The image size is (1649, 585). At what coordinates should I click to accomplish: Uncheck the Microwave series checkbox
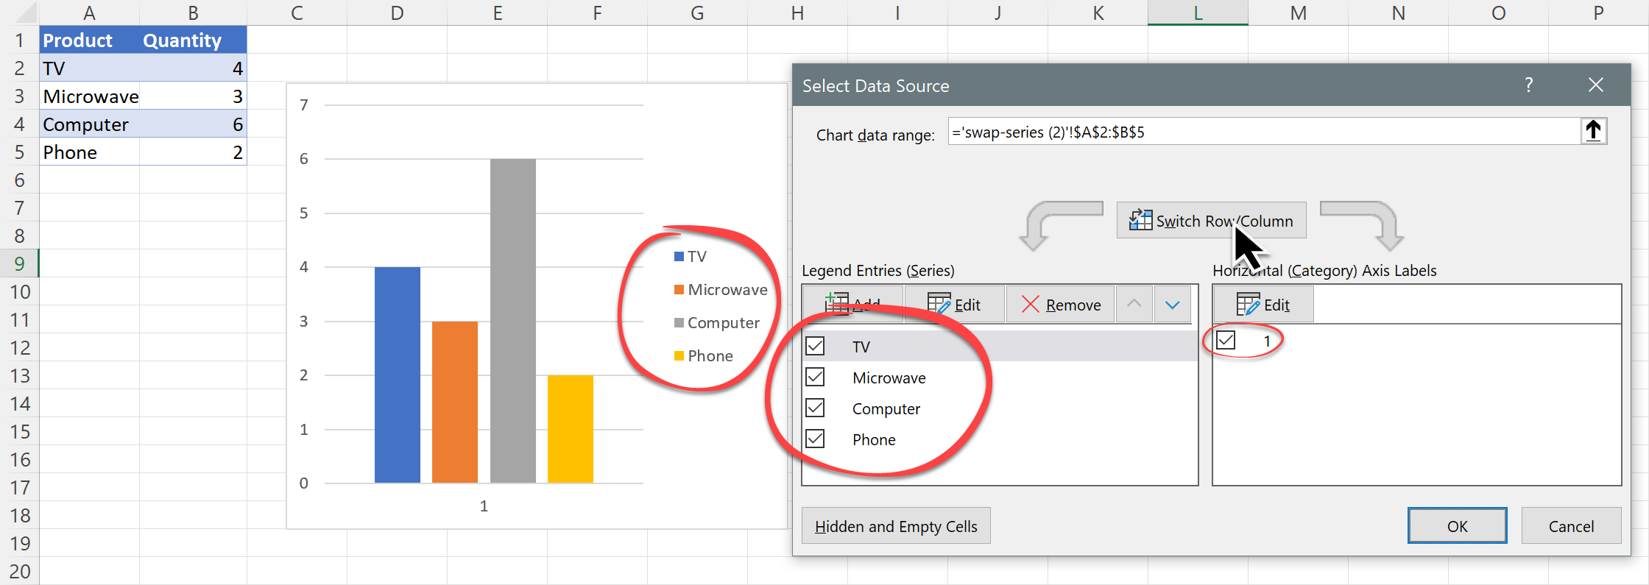point(815,377)
